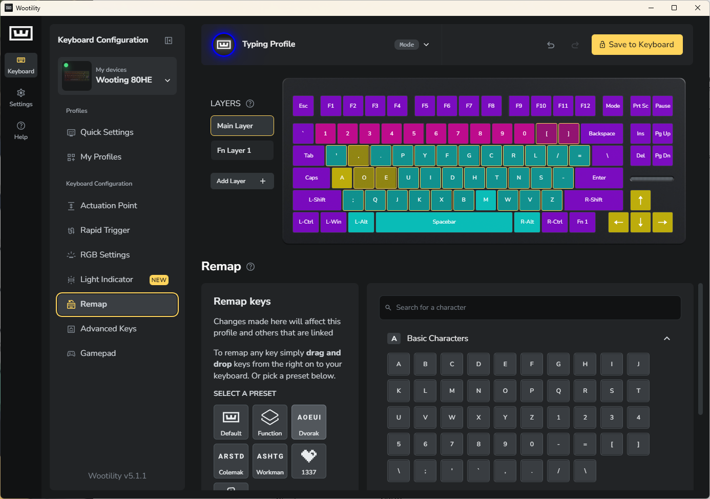Open Gamepad configuration

point(117,353)
